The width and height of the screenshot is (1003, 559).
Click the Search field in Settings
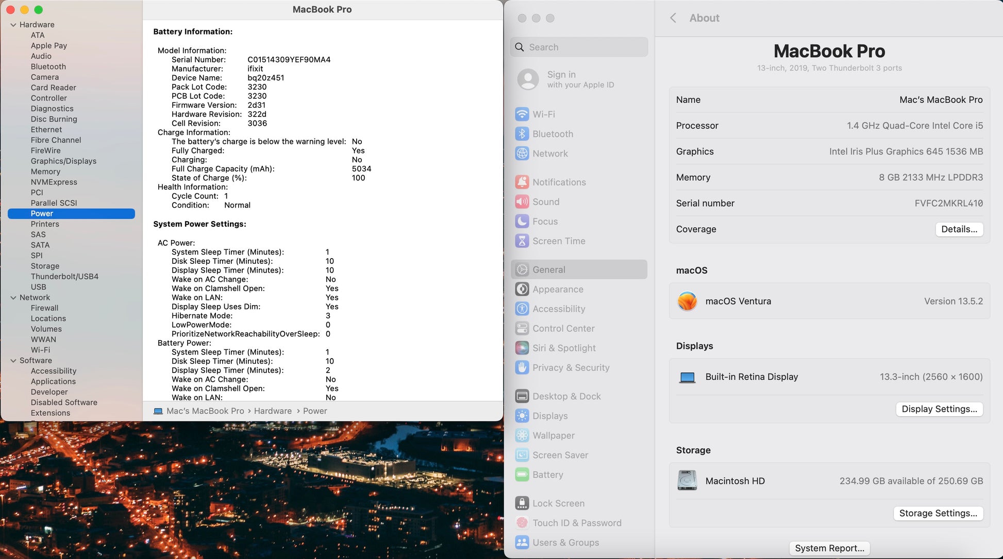579,47
